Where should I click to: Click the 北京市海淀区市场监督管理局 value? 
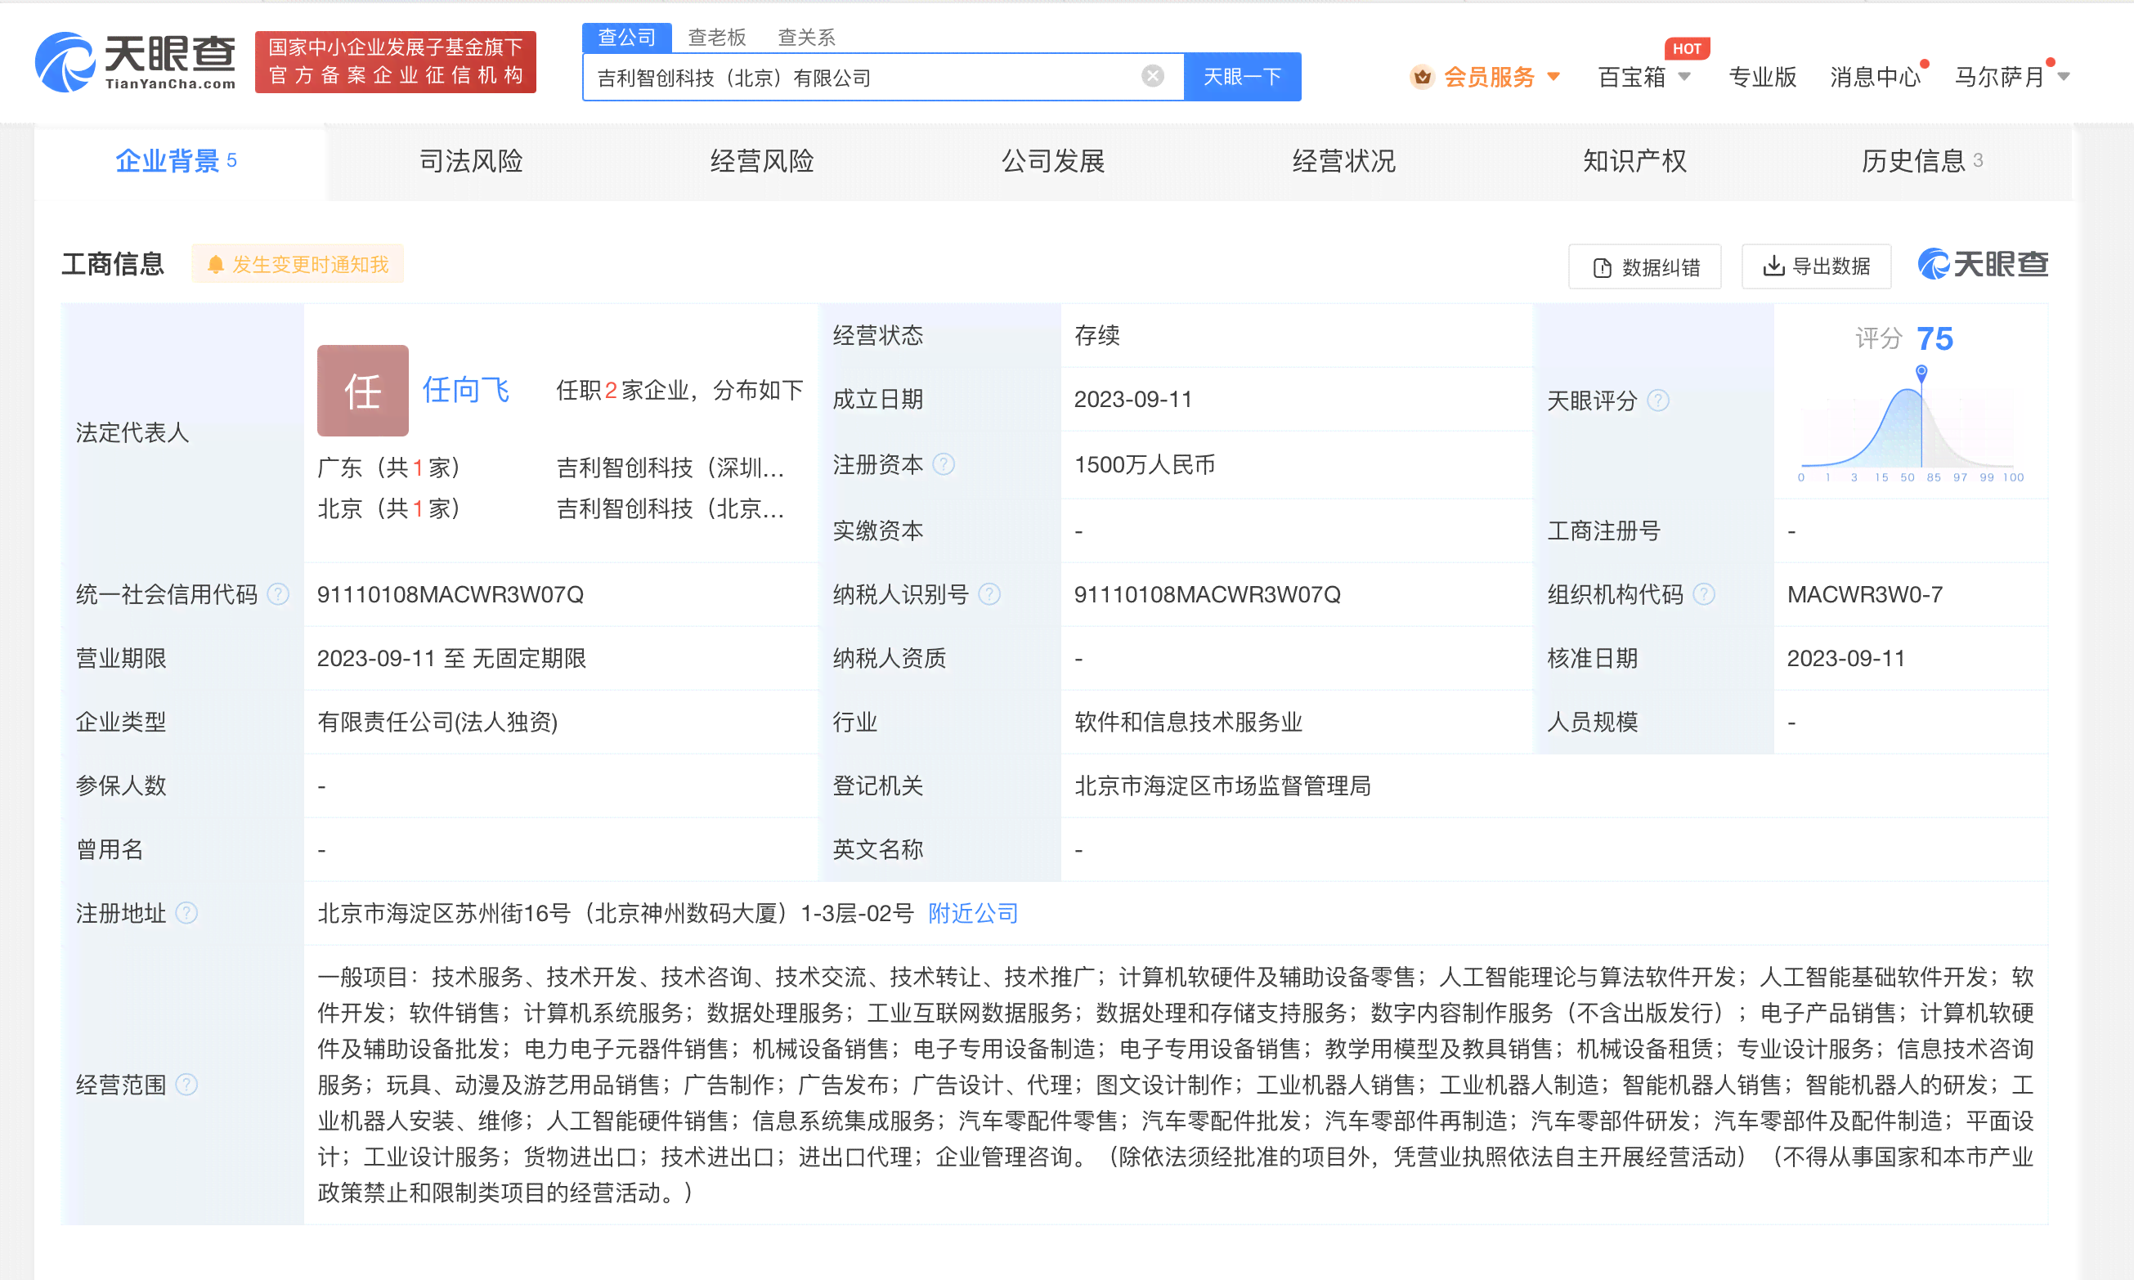click(x=1222, y=785)
